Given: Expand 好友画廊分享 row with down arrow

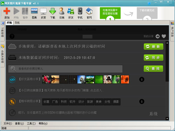Looking at the screenshot, I should (x=142, y=79).
